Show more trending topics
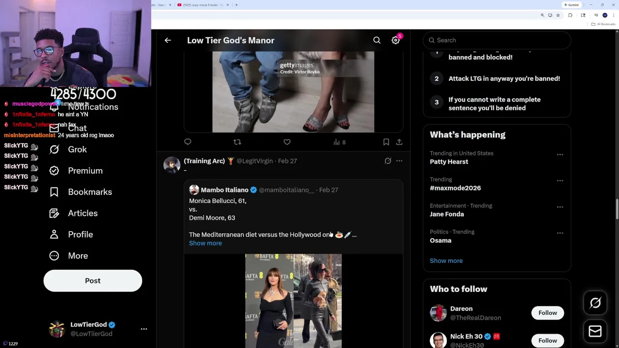 click(x=446, y=261)
